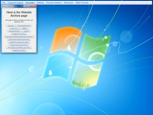This screenshot has height=115, width=153.
Task: Open the frutiger aero archive button
Action: 19,34
